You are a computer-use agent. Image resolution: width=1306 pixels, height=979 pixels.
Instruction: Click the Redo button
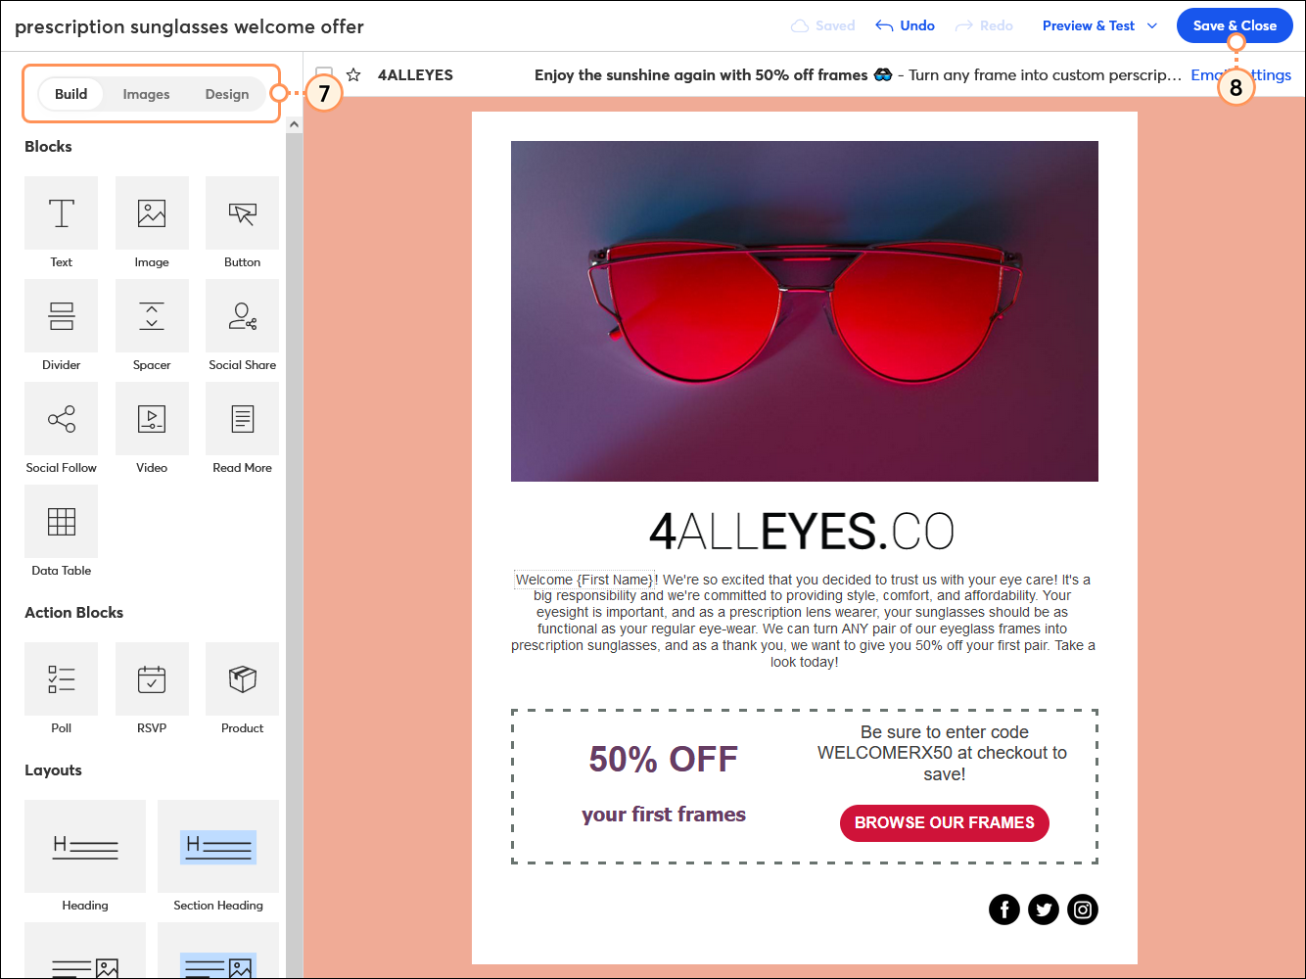[x=984, y=25]
